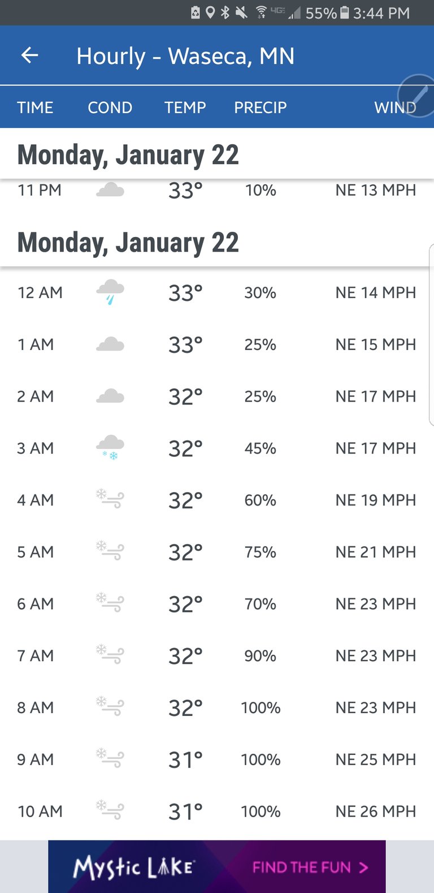
Task: Tap the blowing snow icon at 10 AM
Action: point(110,810)
